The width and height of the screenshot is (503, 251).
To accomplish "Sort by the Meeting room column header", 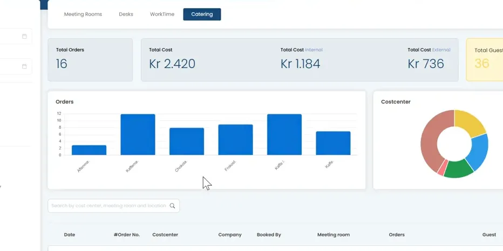I will point(334,235).
